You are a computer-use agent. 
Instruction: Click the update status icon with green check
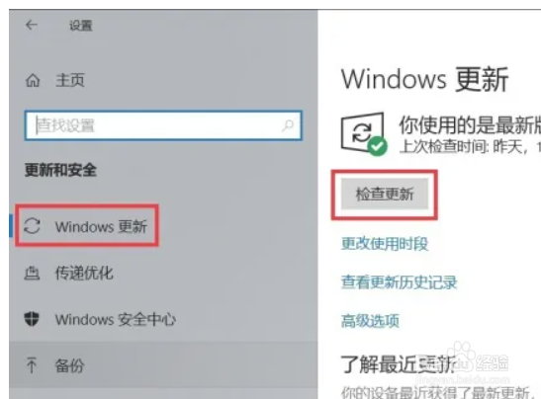click(x=364, y=134)
